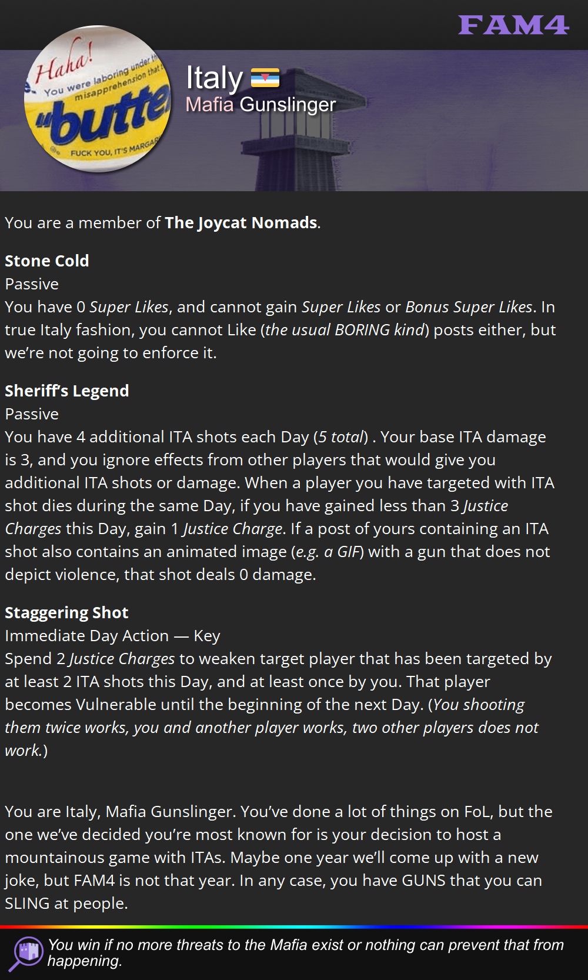
Task: Click The Joycat Nomads faction name
Action: pyautogui.click(x=241, y=222)
